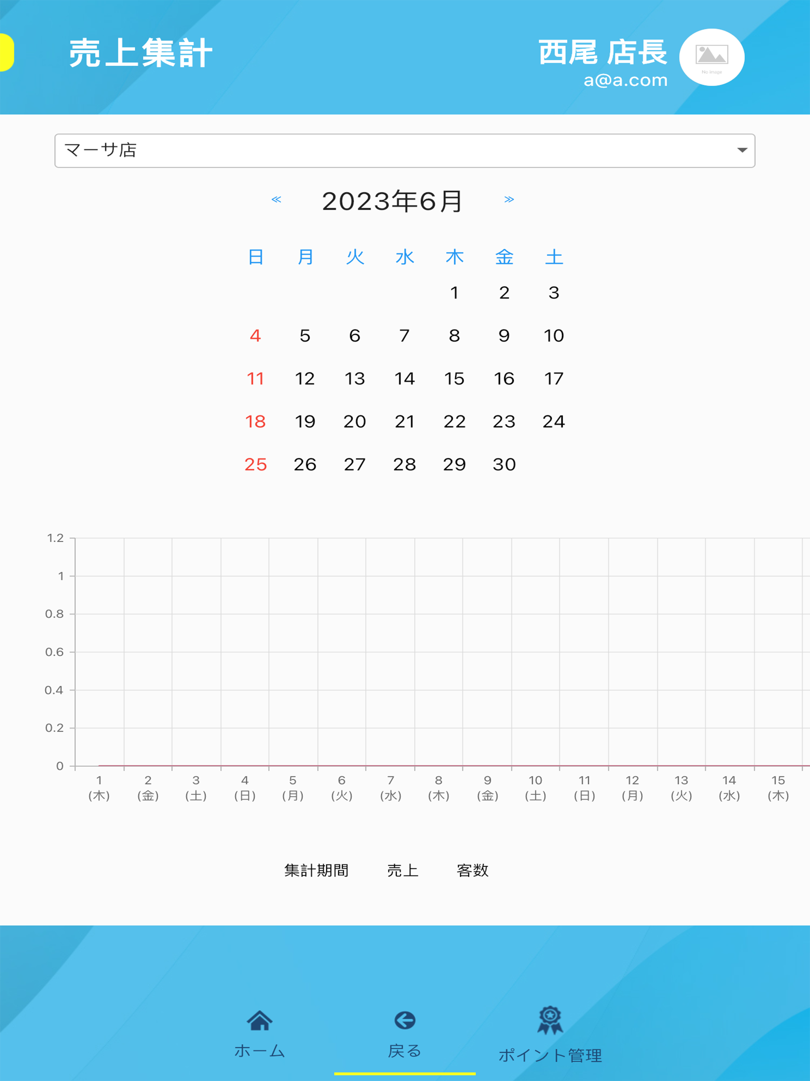Select June 24 on the calendar

[554, 422]
